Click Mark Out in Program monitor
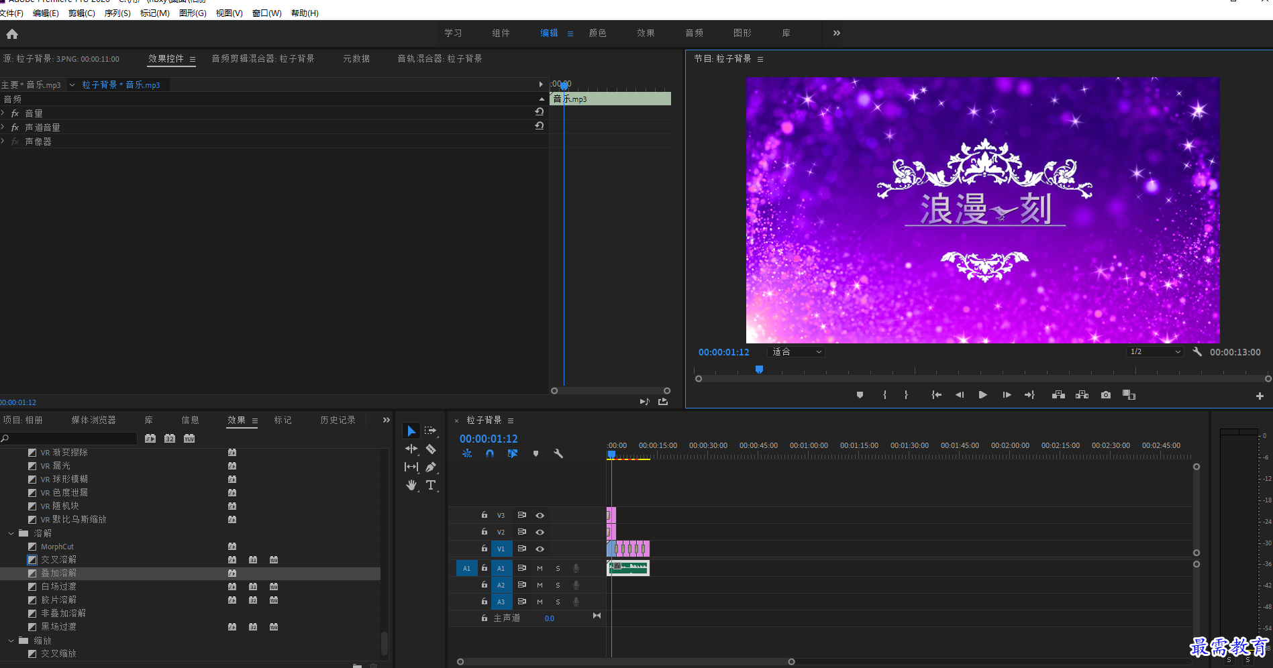The height and width of the screenshot is (668, 1273). coord(906,395)
